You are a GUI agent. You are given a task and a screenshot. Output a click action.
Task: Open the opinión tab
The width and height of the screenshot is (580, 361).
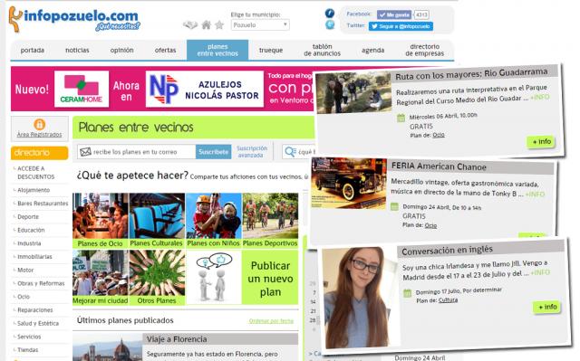(x=121, y=50)
